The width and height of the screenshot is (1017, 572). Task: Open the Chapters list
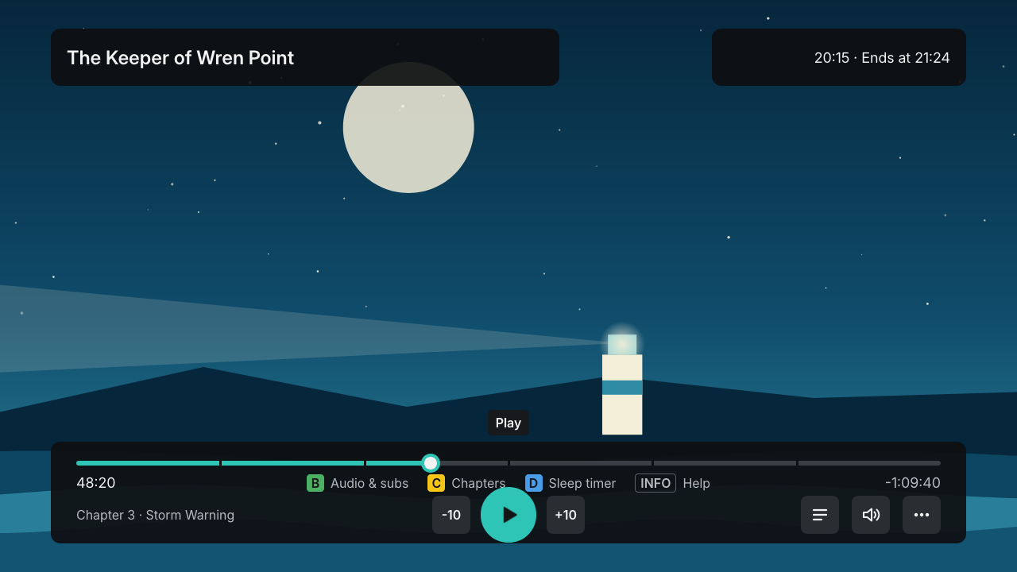click(478, 483)
